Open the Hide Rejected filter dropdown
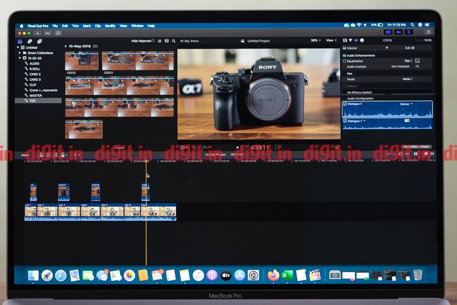Image resolution: width=457 pixels, height=305 pixels. coord(143,41)
